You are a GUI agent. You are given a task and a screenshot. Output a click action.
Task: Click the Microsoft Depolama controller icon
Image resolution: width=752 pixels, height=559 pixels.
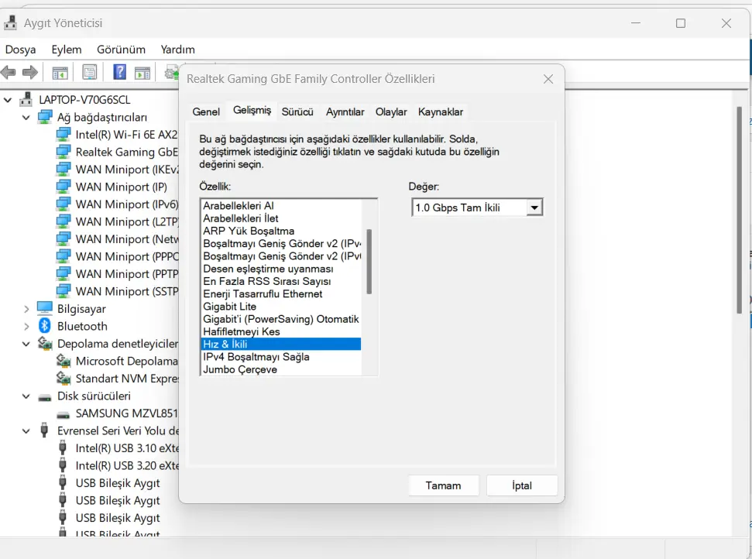(64, 361)
